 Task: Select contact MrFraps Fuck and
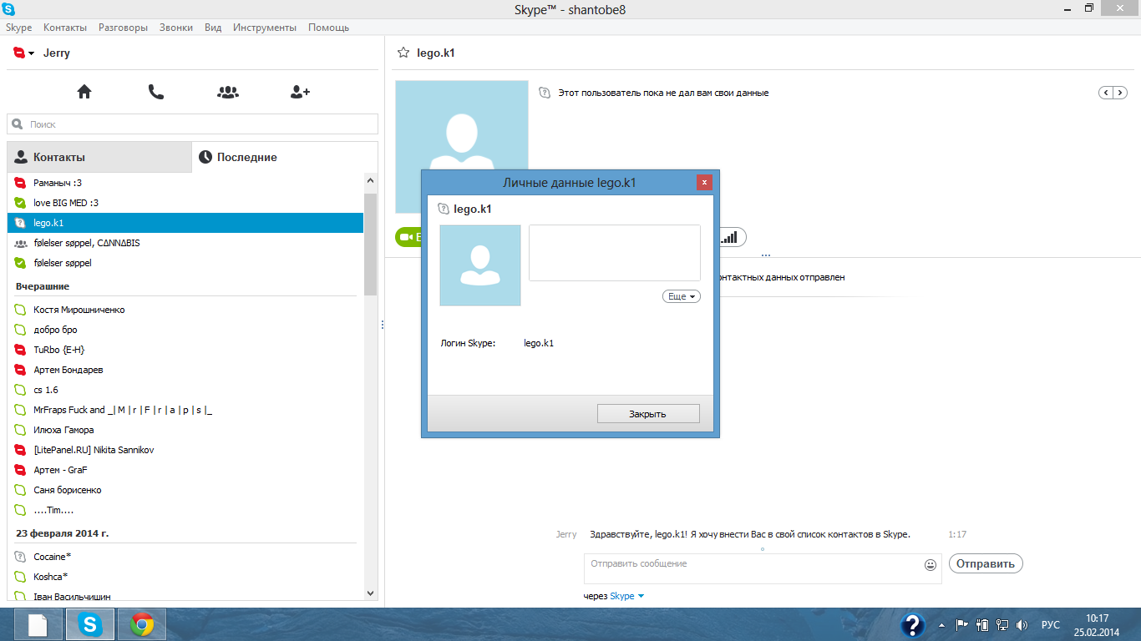[x=185, y=410]
